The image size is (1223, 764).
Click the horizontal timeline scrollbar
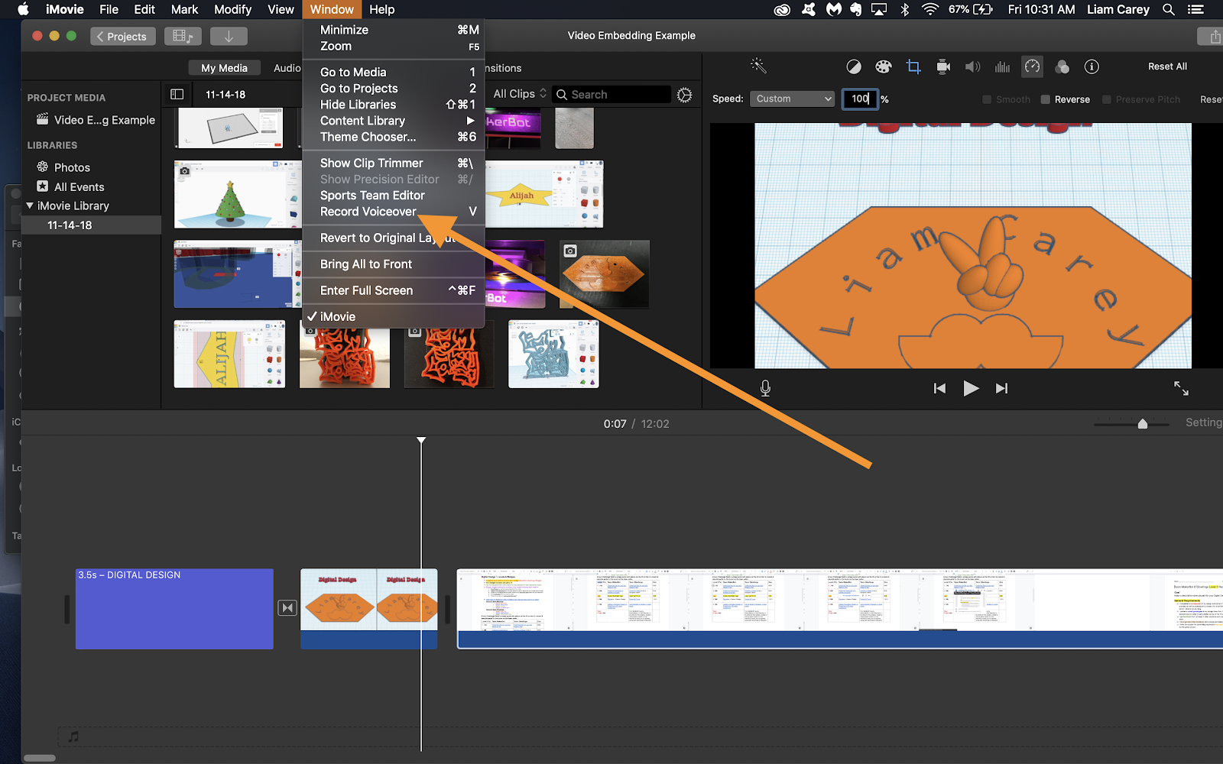(40, 758)
